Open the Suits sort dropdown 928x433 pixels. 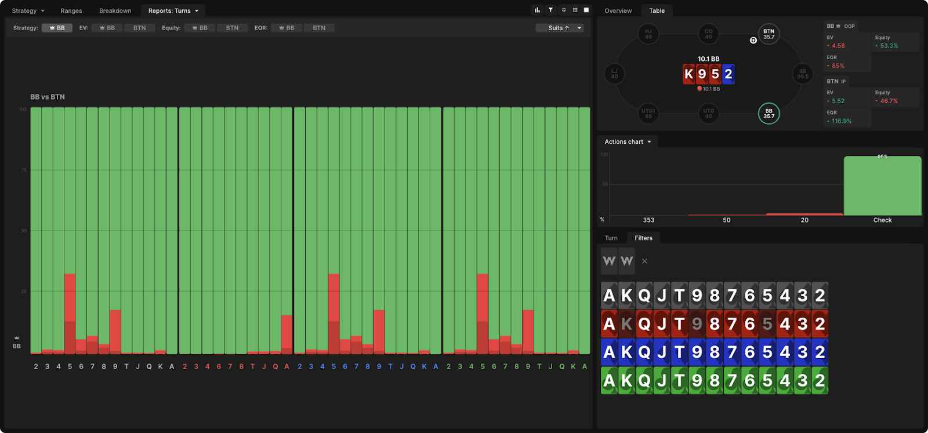[559, 28]
